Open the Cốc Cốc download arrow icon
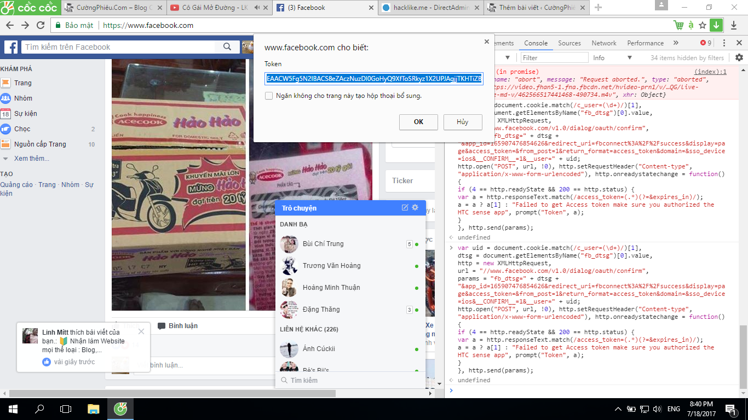 point(716,25)
